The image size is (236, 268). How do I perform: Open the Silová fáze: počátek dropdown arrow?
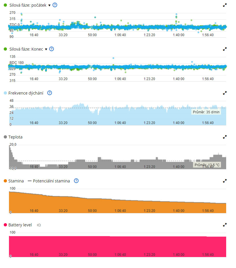point(49,5)
